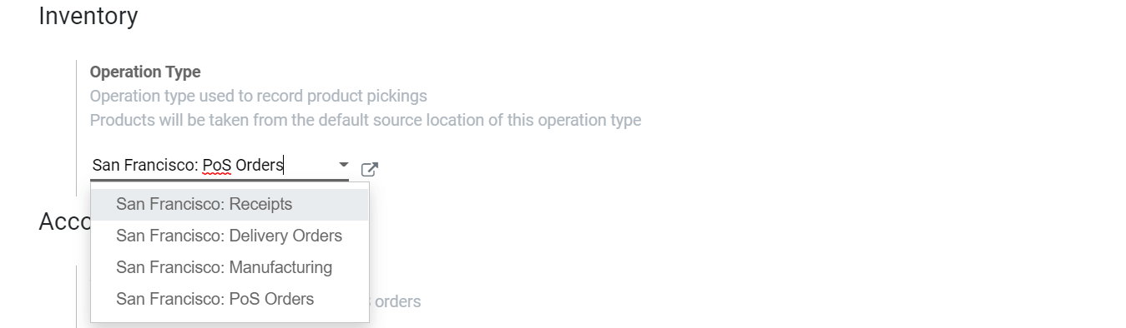
Task: Click the Inventory section heading
Action: [88, 16]
